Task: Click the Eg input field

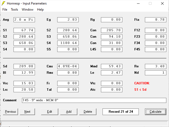Action: point(68,20)
